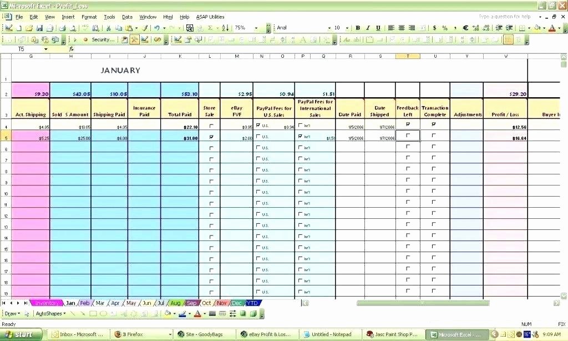Click the Print icon in the toolbar
This screenshot has height=341, width=568.
pos(62,28)
